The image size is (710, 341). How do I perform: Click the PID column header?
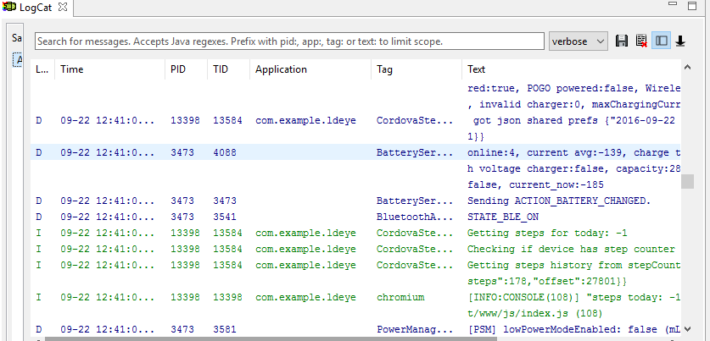tap(186, 69)
